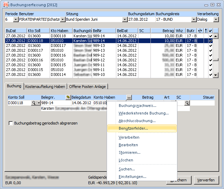Open the Periode dropdown
This screenshot has width=224, height=189.
(16, 20)
